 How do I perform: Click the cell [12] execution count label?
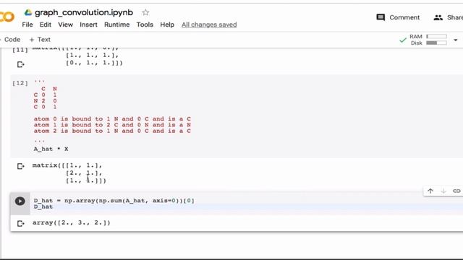pyautogui.click(x=20, y=83)
